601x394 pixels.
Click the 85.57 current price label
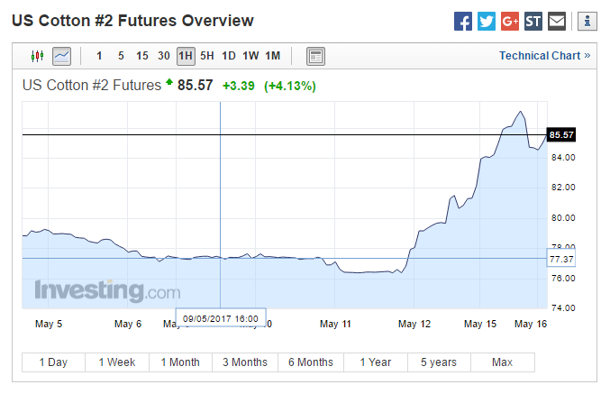tap(560, 134)
